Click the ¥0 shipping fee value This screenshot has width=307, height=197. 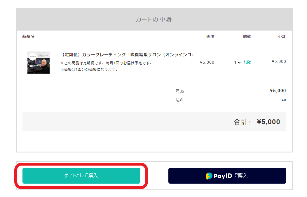click(x=284, y=100)
